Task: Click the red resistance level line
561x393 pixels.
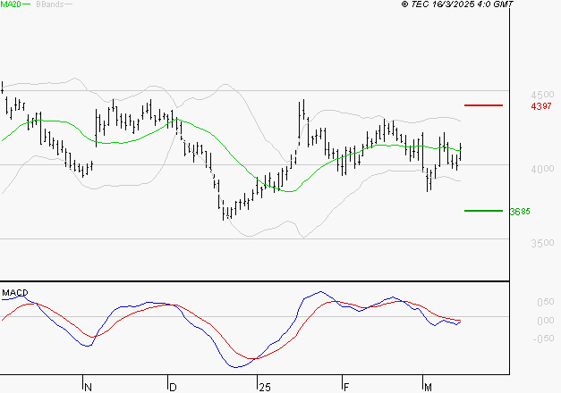Action: click(483, 105)
